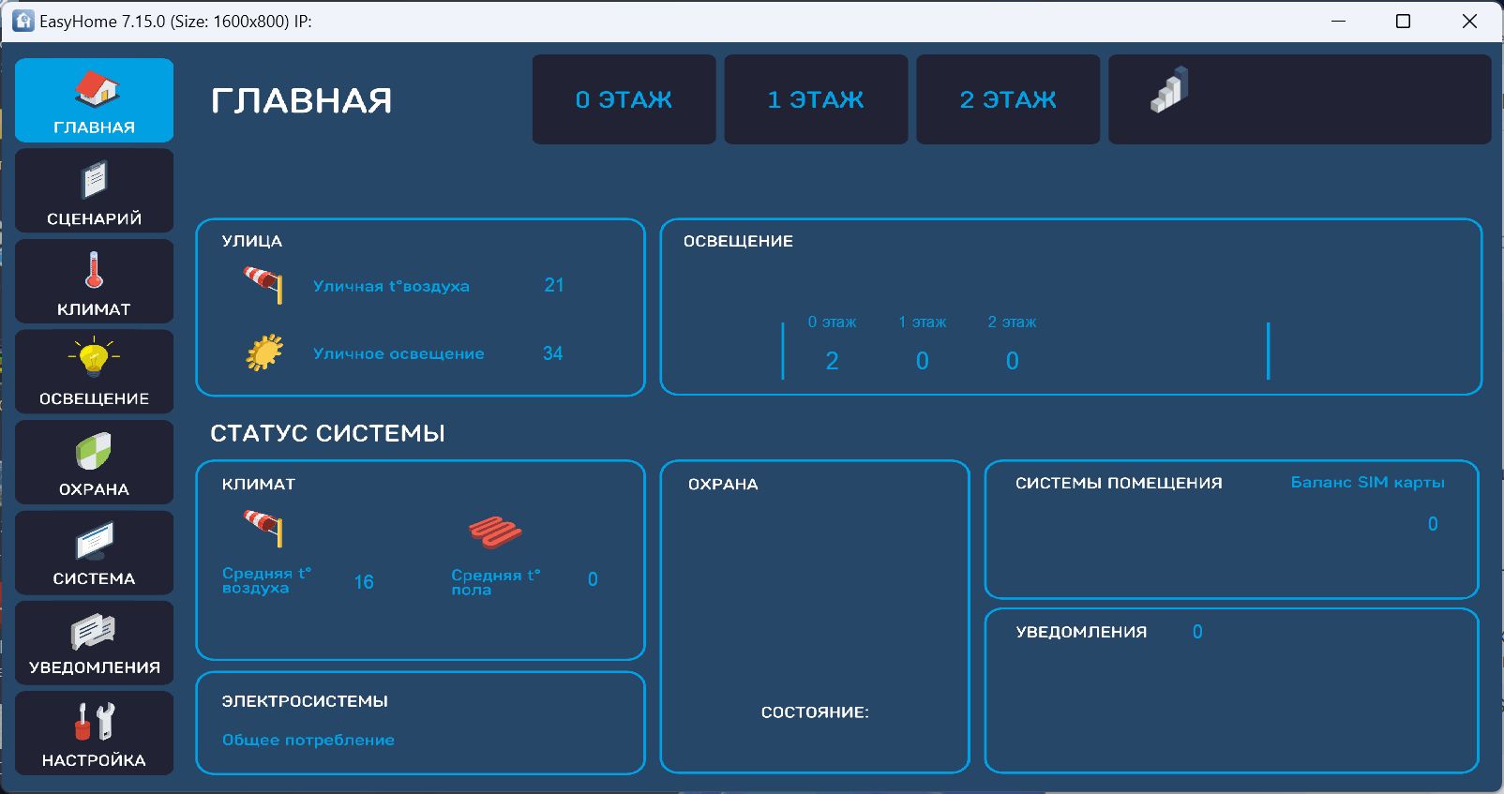Switch to the 2 ЭТАЖ tab
Image resolution: width=1504 pixels, height=794 pixels.
coord(1008,99)
